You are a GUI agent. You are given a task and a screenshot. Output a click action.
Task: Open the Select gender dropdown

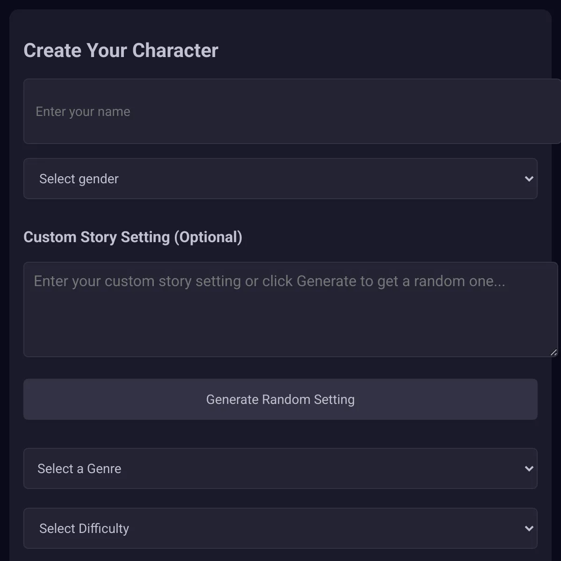coord(280,179)
